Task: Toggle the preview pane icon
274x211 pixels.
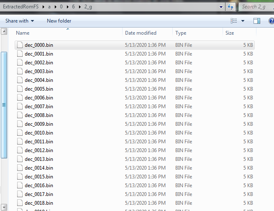Action: (257, 21)
